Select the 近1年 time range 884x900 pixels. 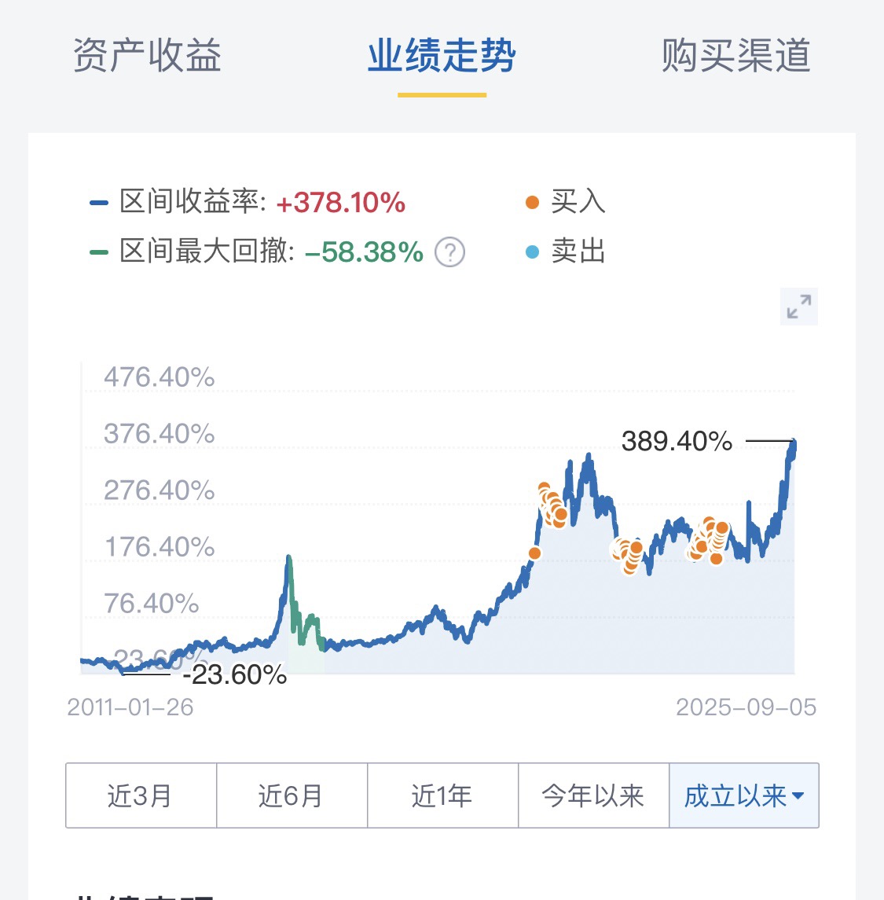pyautogui.click(x=443, y=795)
